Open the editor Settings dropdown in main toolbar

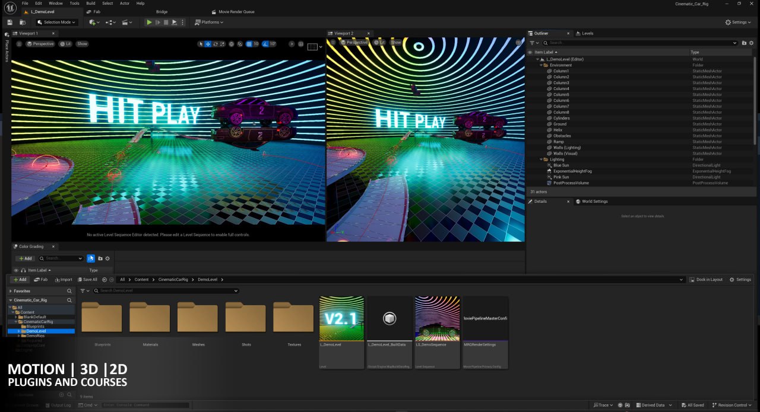(737, 22)
